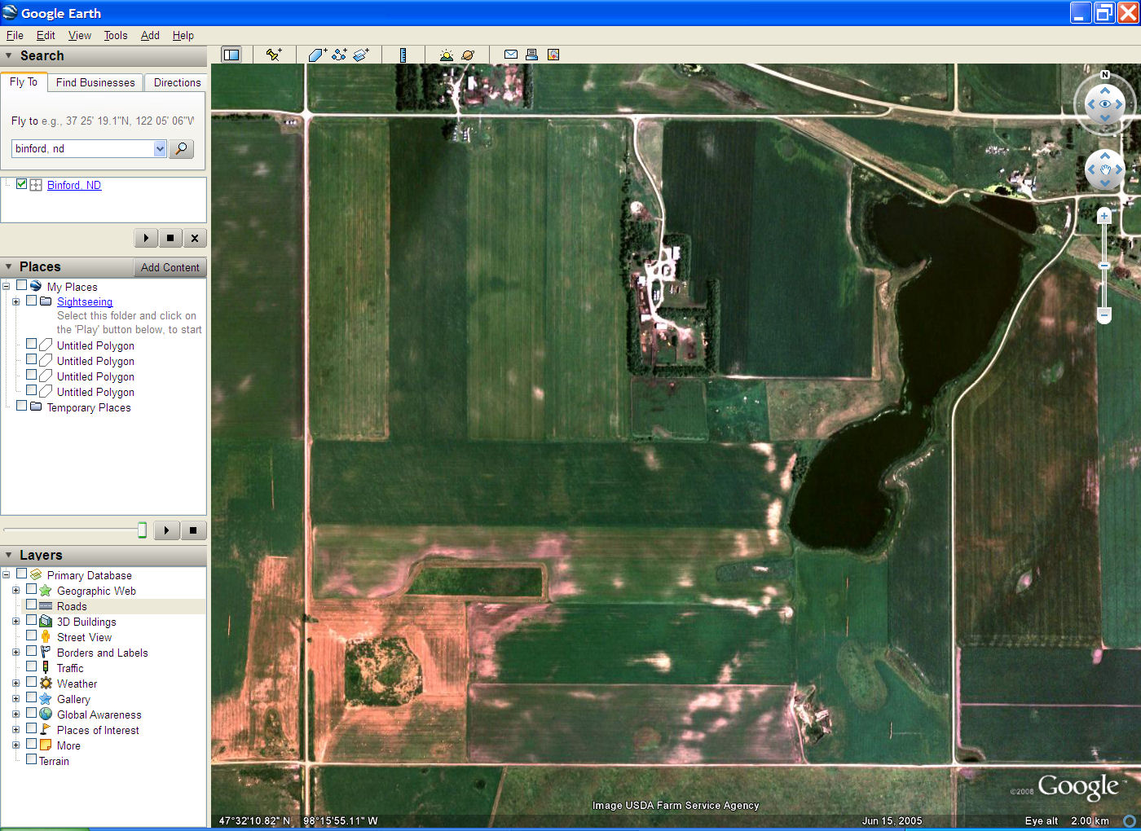The width and height of the screenshot is (1141, 831).
Task: Open the Tools menu
Action: tap(116, 35)
